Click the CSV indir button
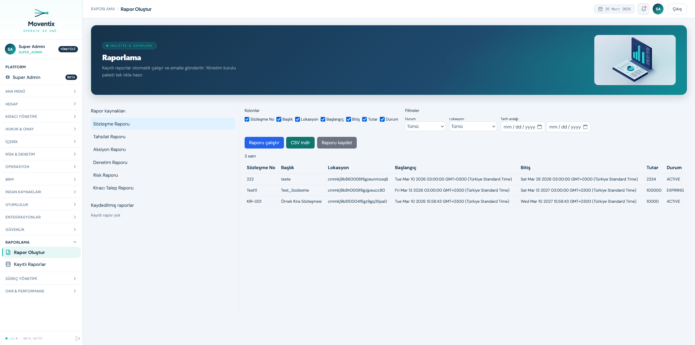The image size is (695, 345). coord(300,143)
